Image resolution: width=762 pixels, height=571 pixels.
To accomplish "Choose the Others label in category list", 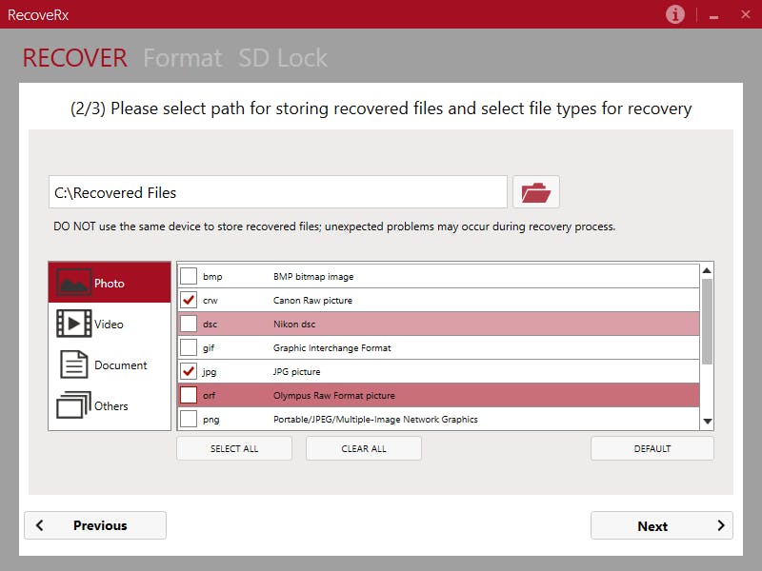I will click(x=110, y=406).
